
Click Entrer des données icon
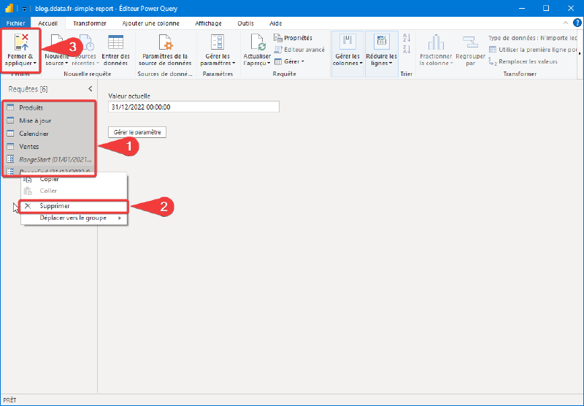[x=115, y=42]
